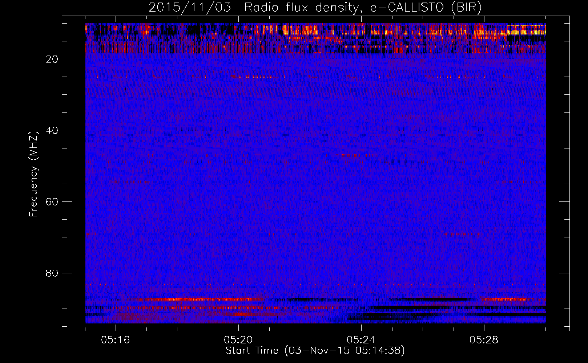Click the 60 MHz frequency tick label
Image resolution: width=588 pixels, height=363 pixels.
click(x=52, y=202)
